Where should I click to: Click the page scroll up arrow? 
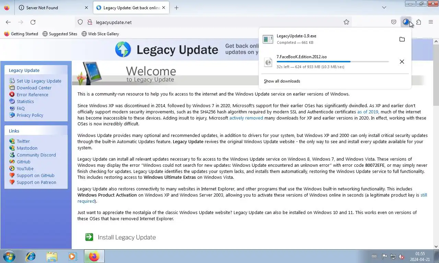coord(436,41)
